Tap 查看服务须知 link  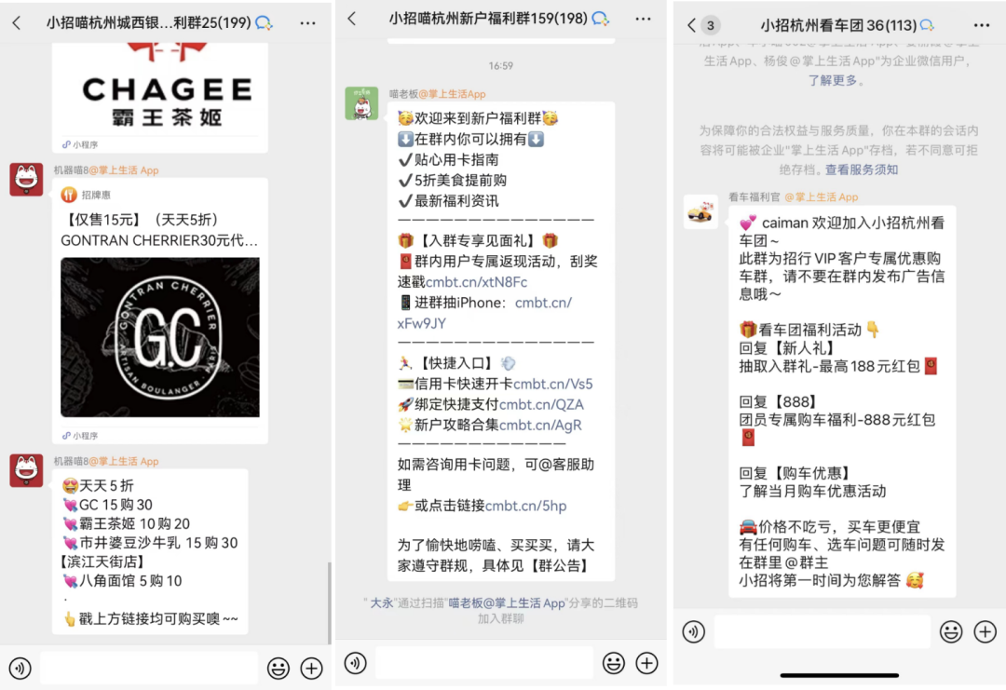point(862,169)
